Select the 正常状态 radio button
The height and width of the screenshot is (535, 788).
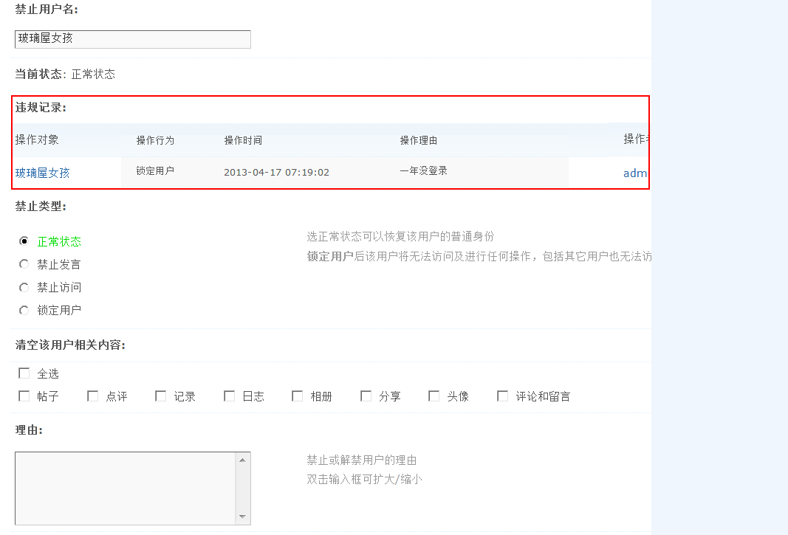24,241
